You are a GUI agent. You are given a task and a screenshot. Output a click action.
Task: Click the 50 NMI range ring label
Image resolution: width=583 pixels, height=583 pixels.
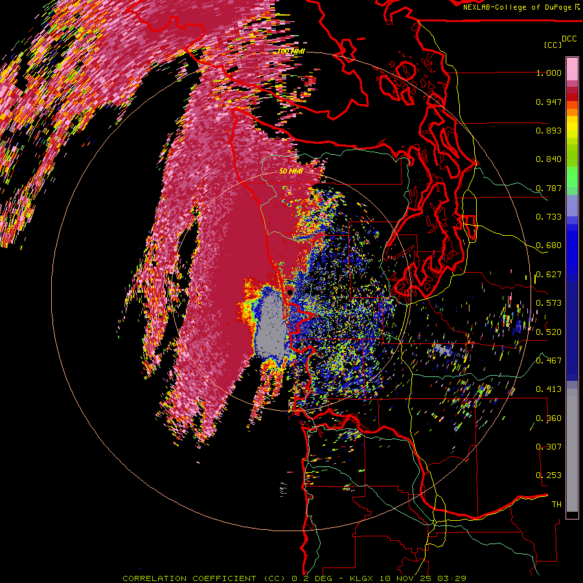click(291, 172)
